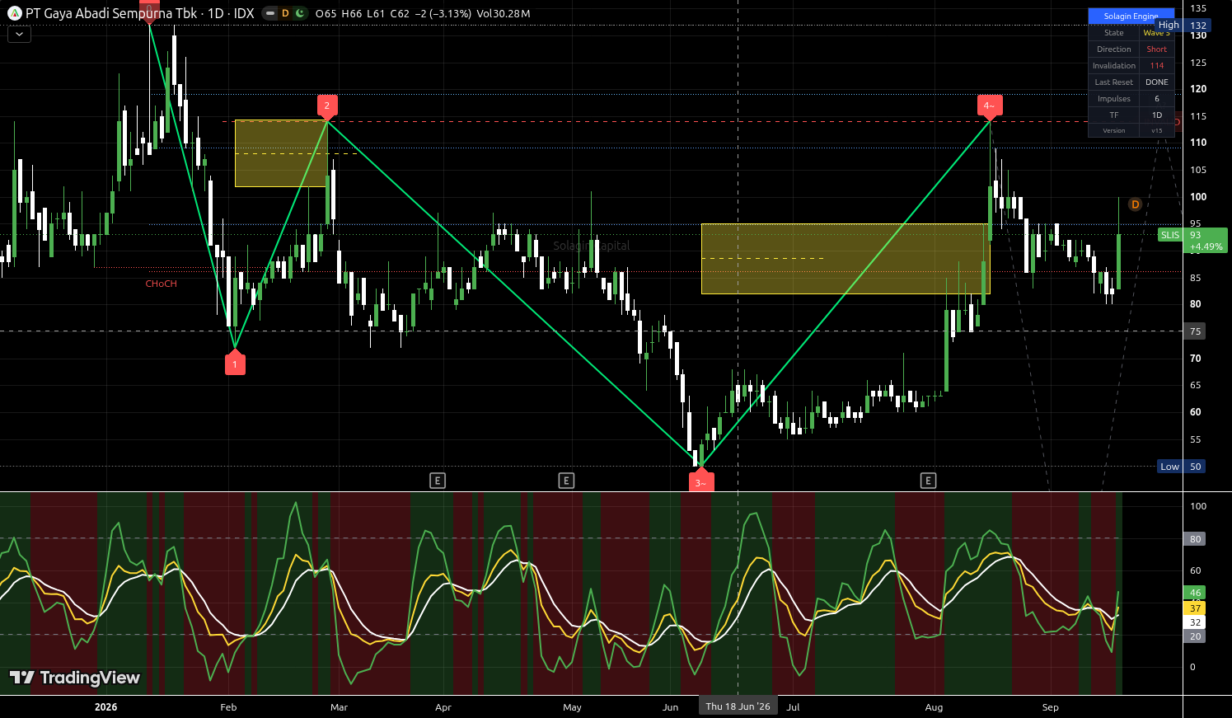The width and height of the screenshot is (1232, 718).
Task: Click the red Short value in the table
Action: pyautogui.click(x=1157, y=49)
